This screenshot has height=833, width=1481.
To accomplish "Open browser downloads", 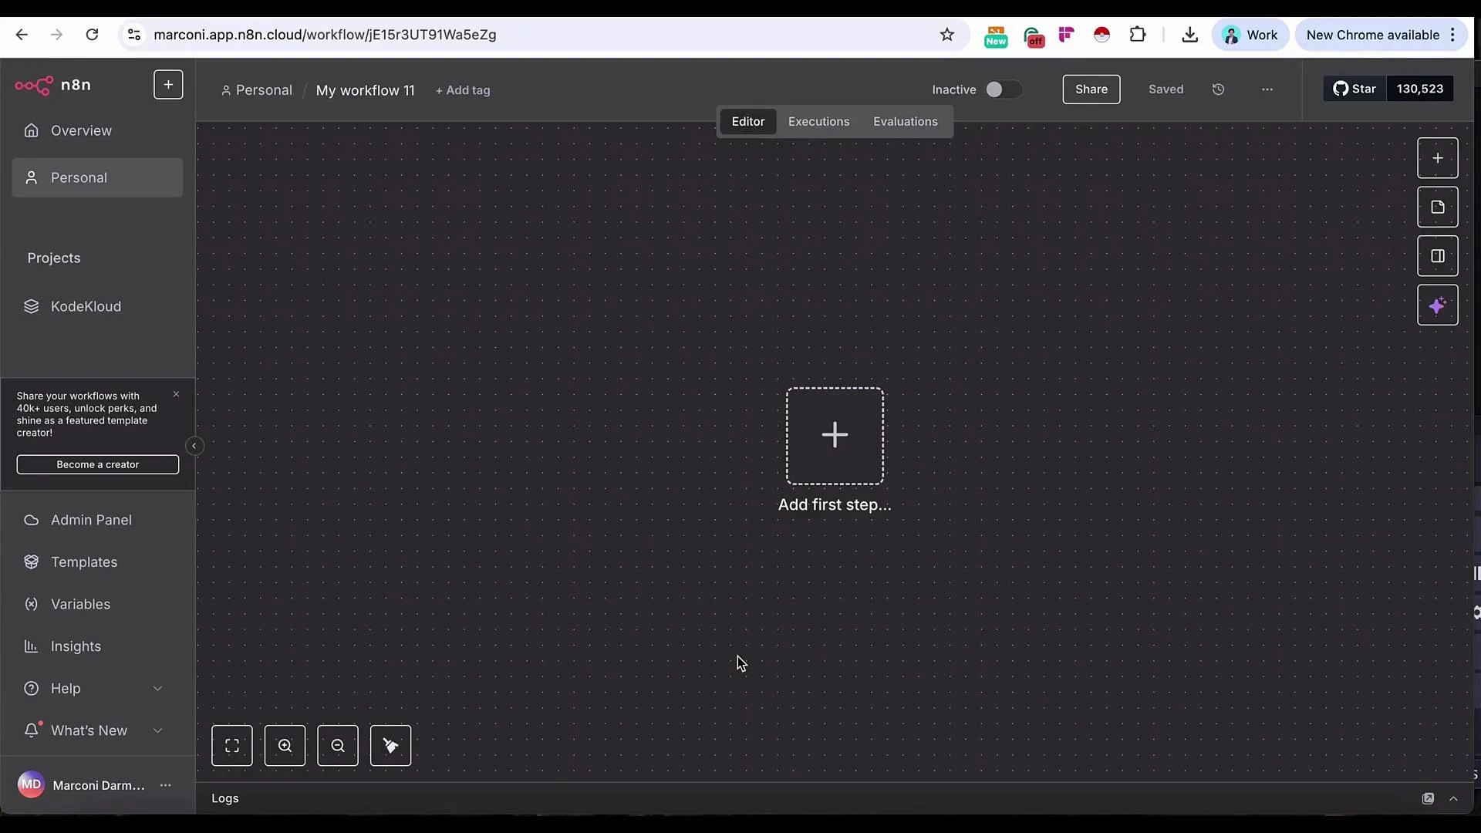I will click(x=1190, y=35).
